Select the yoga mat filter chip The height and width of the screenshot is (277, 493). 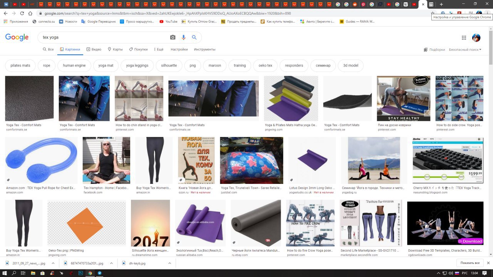pyautogui.click(x=106, y=65)
